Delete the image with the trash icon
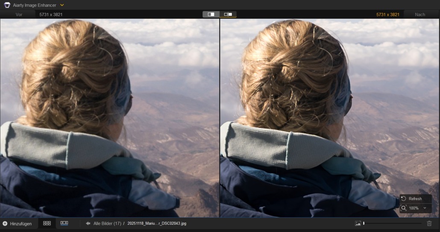The width and height of the screenshot is (440, 232). (429, 223)
